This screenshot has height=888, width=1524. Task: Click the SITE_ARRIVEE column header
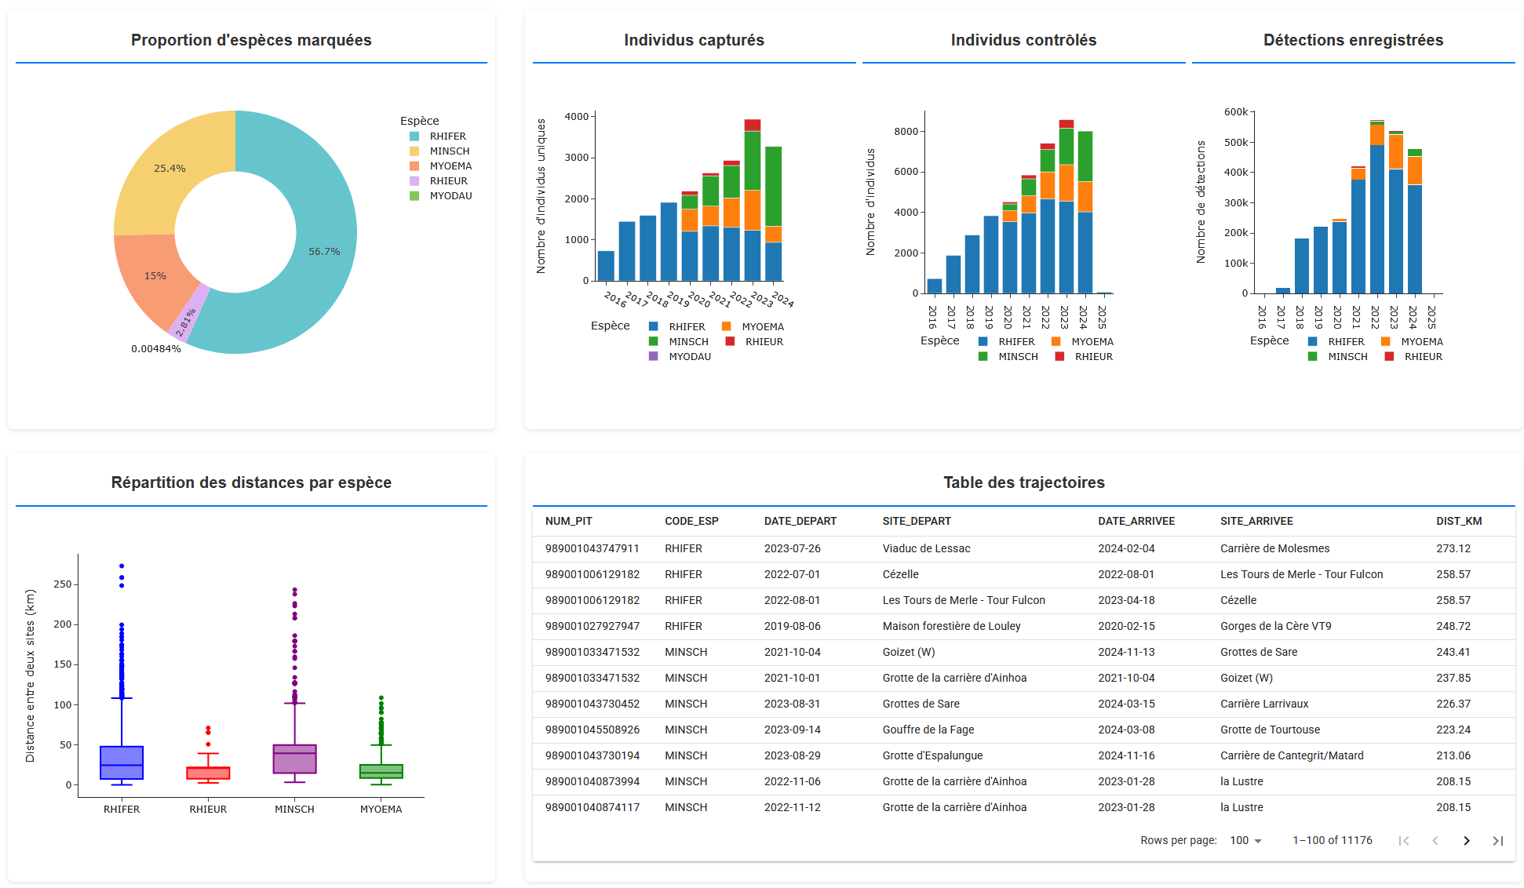pyautogui.click(x=1256, y=521)
